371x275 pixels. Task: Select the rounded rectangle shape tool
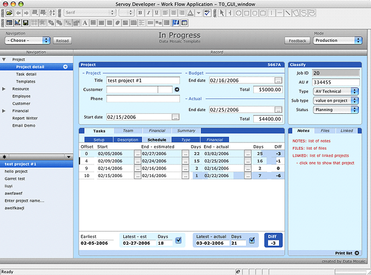pyautogui.click(x=255, y=13)
